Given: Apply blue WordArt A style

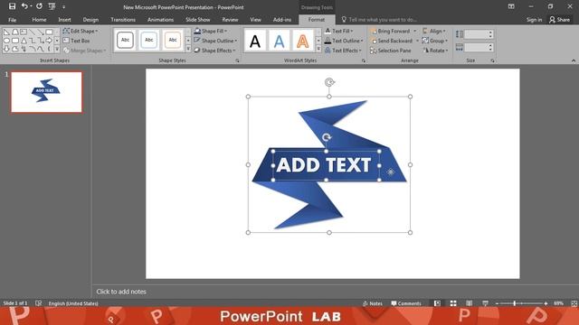Looking at the screenshot, I should click(x=279, y=41).
